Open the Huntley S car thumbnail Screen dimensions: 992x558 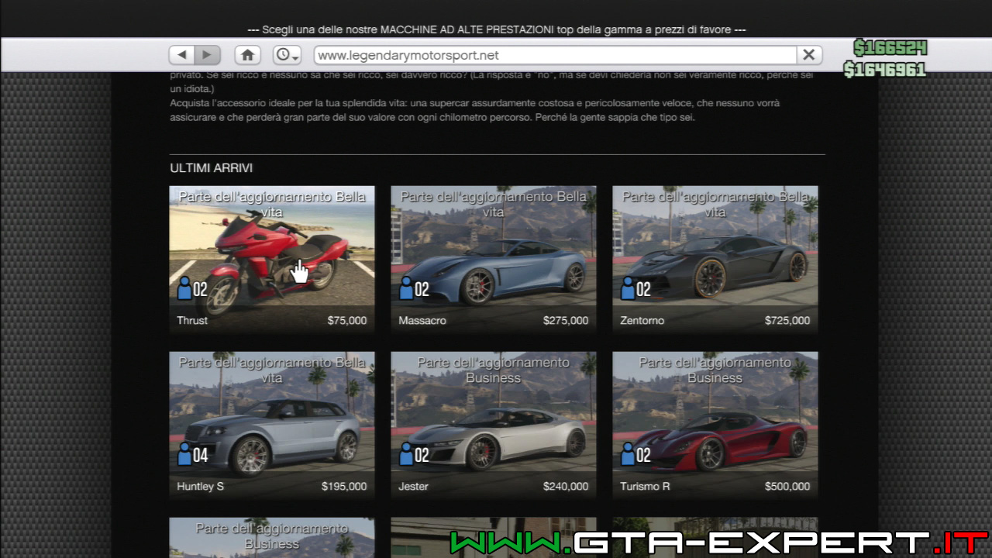tap(272, 425)
